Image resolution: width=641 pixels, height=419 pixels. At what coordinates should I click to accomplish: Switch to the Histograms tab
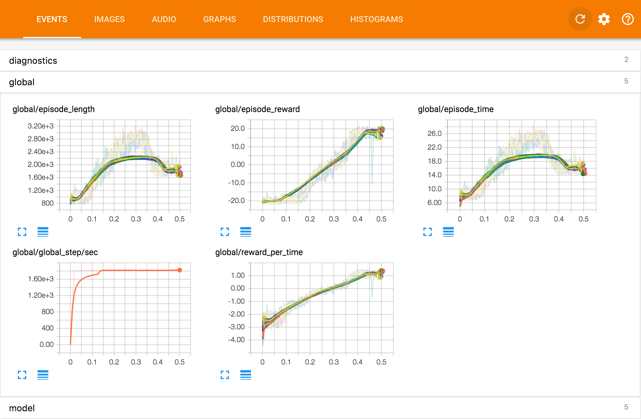click(377, 19)
